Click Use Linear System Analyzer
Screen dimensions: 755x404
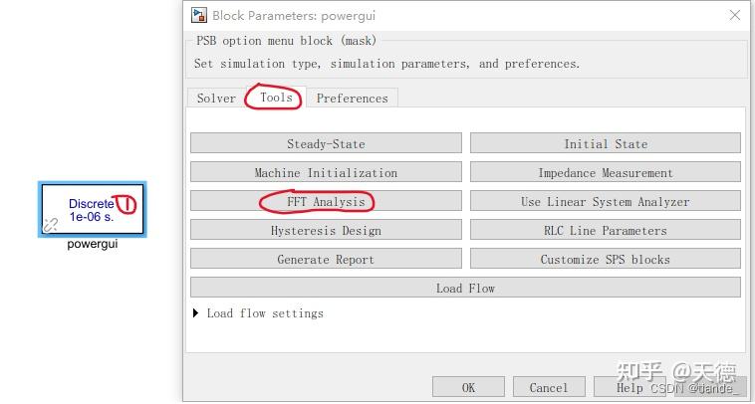click(605, 202)
